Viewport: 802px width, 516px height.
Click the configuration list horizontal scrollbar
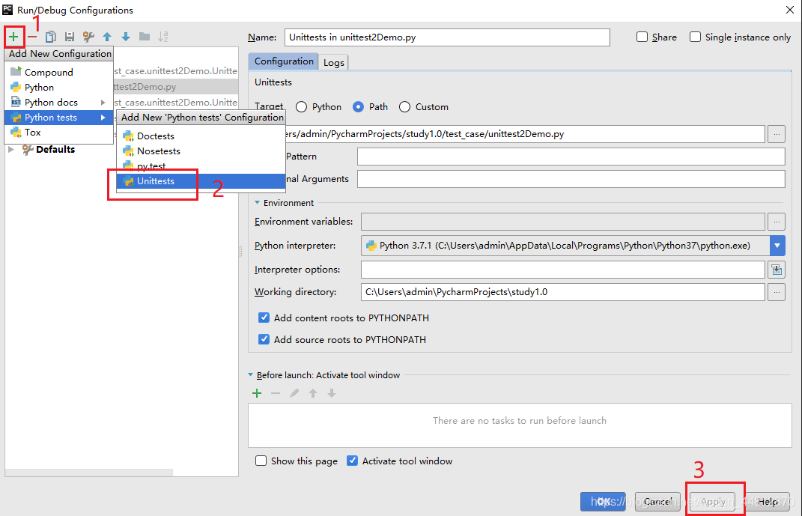[x=89, y=473]
